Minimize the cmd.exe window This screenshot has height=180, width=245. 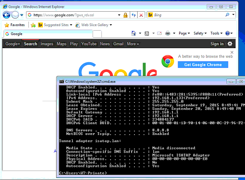point(231,81)
